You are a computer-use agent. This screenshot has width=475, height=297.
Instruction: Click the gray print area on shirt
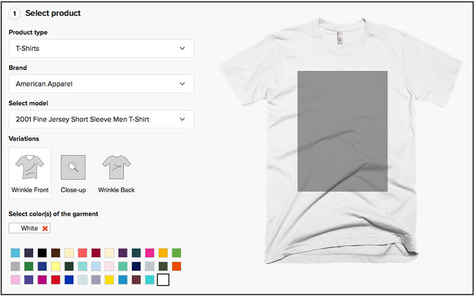(343, 131)
